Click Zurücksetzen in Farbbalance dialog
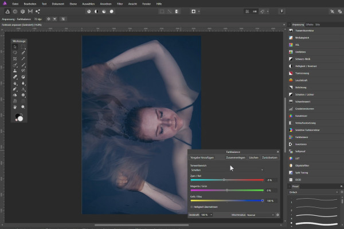 point(269,157)
